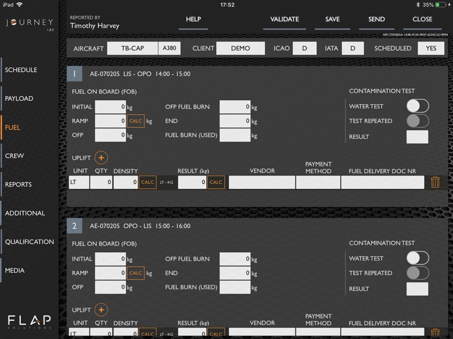
Task: Edit uplift RESULT kg field flight 1
Action: pos(192,182)
